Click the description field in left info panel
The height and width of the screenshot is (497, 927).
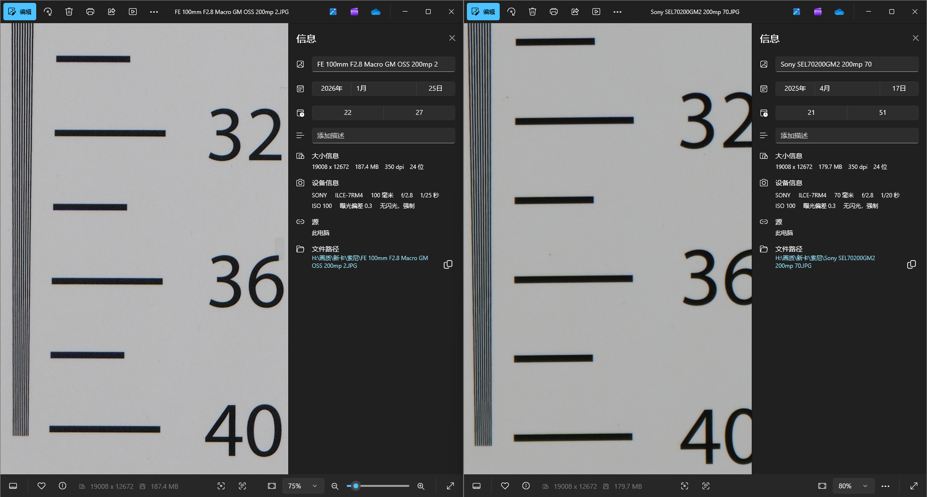(383, 136)
